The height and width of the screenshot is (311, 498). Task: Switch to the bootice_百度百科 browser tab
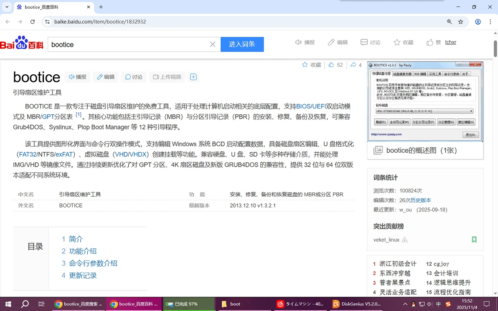(x=134, y=304)
